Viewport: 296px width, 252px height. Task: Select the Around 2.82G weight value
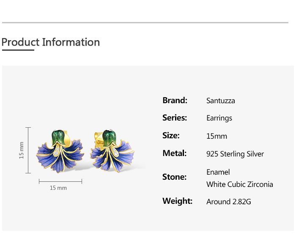[x=229, y=202]
